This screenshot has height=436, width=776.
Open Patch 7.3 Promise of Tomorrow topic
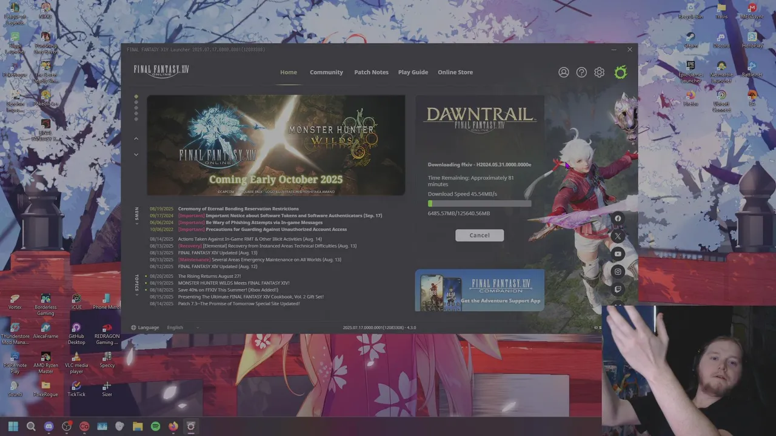point(238,303)
